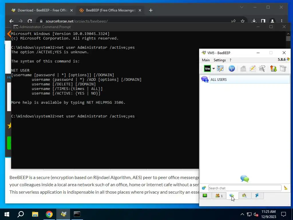Open the clock showing 11:25 AM

(x=268, y=214)
